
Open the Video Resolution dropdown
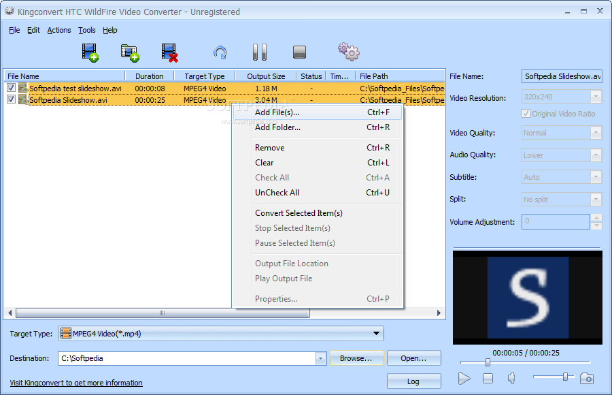[x=596, y=97]
